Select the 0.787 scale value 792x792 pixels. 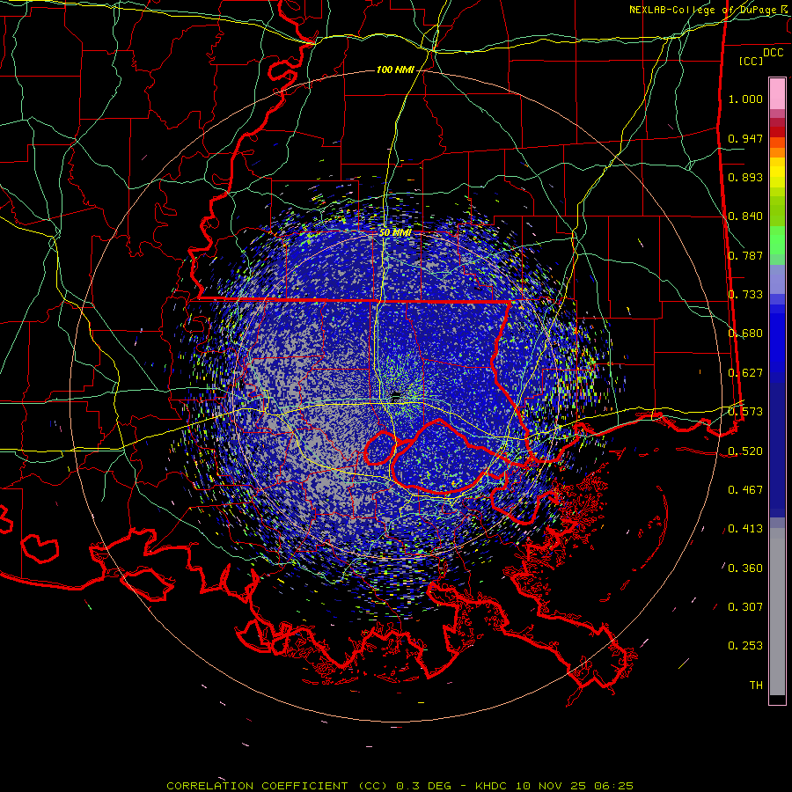pos(745,255)
